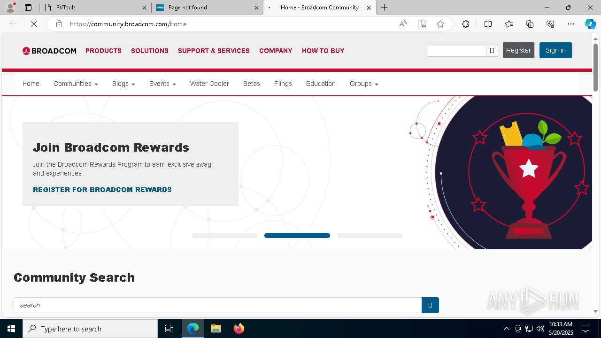
Task: Open Collections icon
Action: [530, 24]
